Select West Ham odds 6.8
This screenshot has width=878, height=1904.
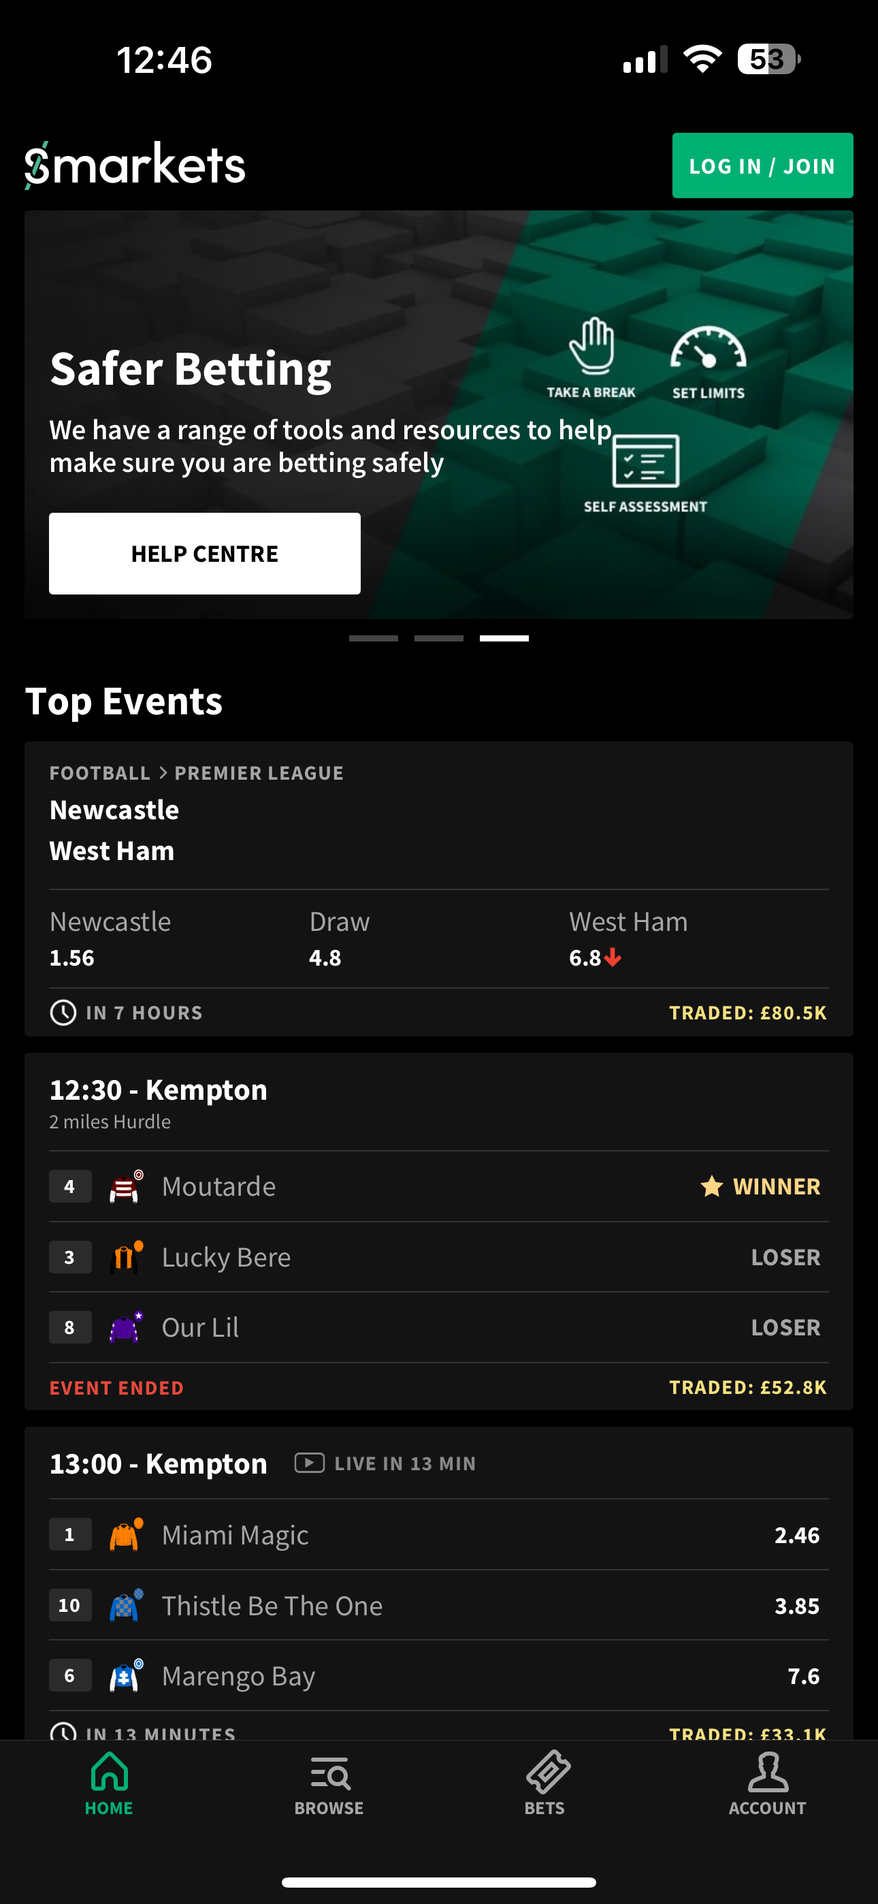click(585, 958)
